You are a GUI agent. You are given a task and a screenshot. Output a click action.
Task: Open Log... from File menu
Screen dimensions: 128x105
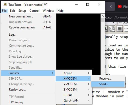28,35
